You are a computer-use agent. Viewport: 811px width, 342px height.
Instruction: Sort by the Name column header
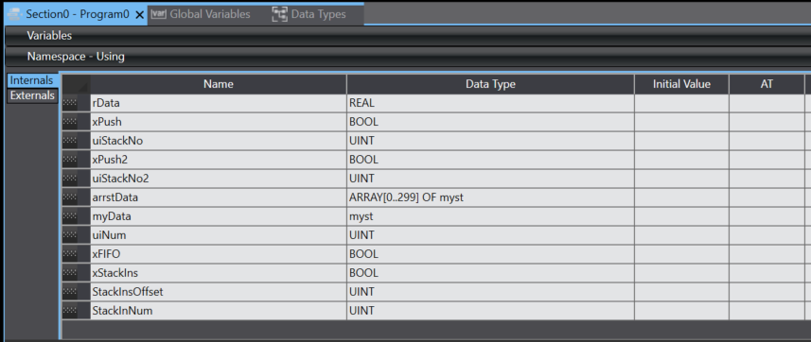tap(219, 84)
